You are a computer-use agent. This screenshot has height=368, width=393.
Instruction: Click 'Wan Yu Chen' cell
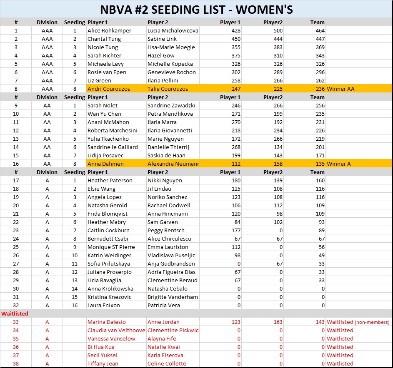[116, 114]
